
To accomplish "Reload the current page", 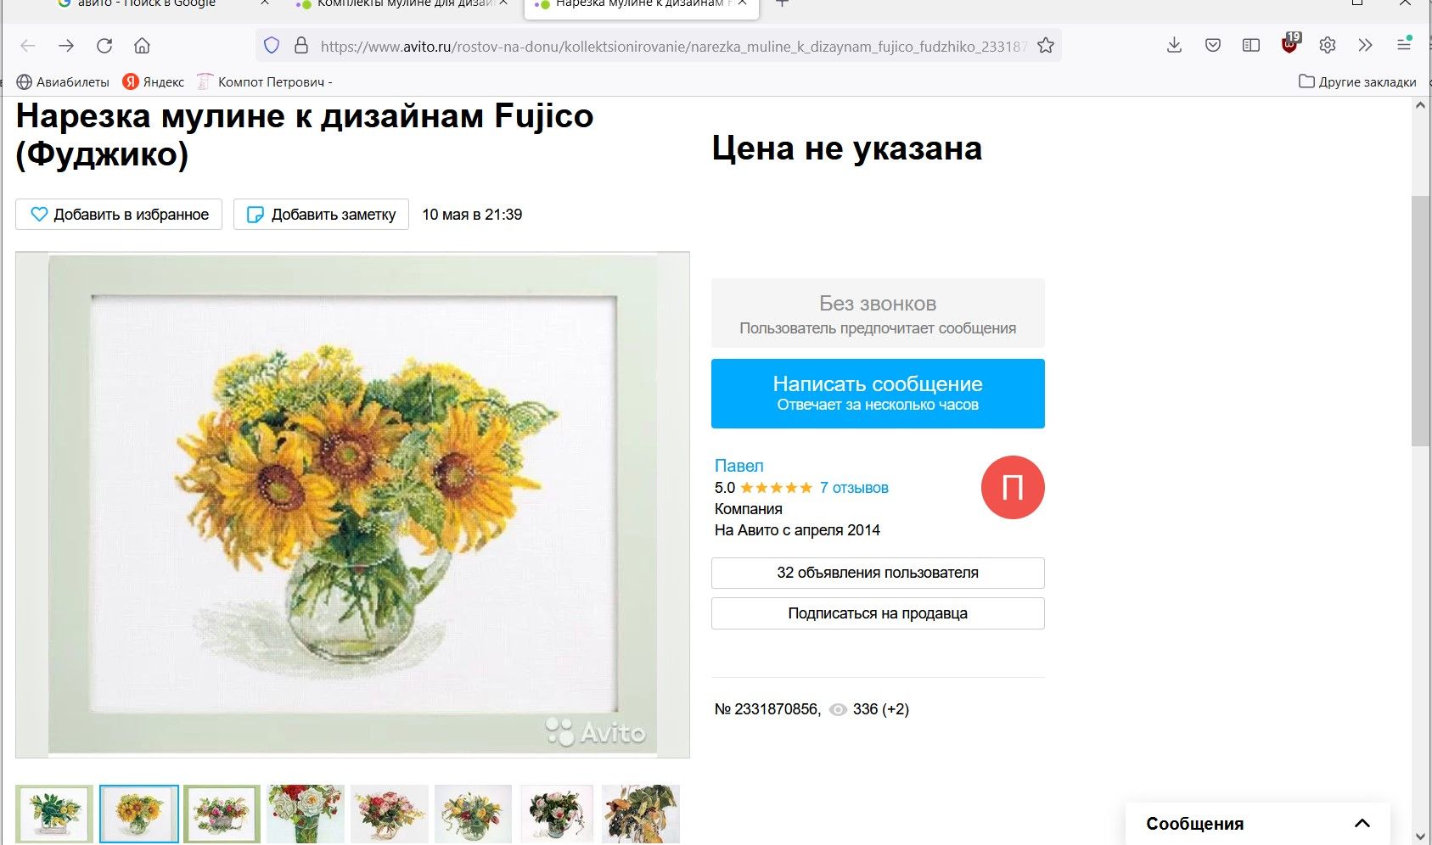I will tap(104, 46).
